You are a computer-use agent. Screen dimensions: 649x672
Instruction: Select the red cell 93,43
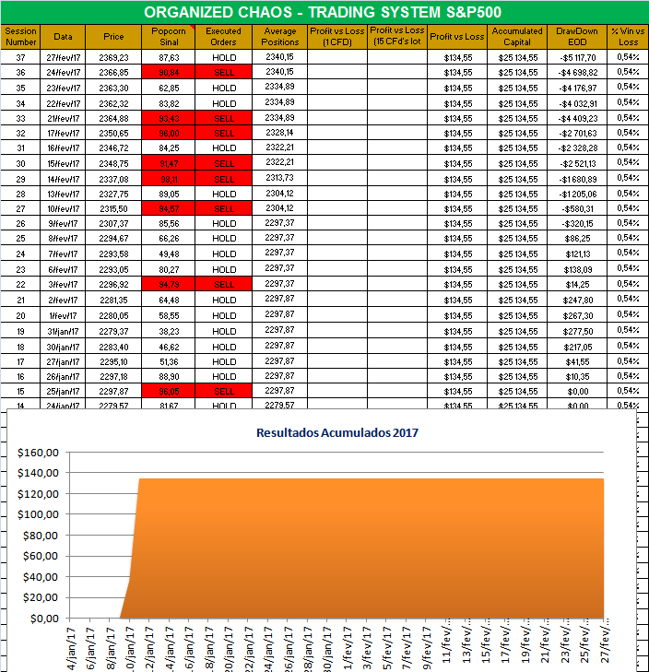click(169, 118)
